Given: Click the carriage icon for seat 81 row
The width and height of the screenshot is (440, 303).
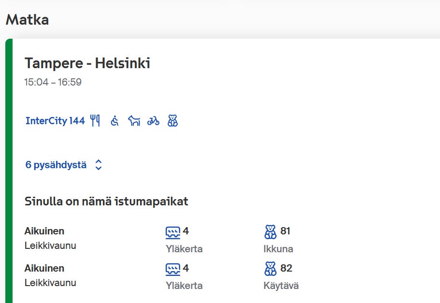Looking at the screenshot, I should click(x=172, y=232).
